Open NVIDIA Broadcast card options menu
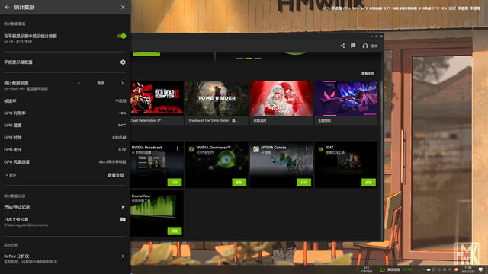 click(178, 148)
